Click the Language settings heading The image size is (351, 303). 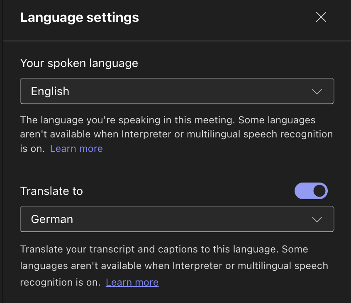pos(79,18)
